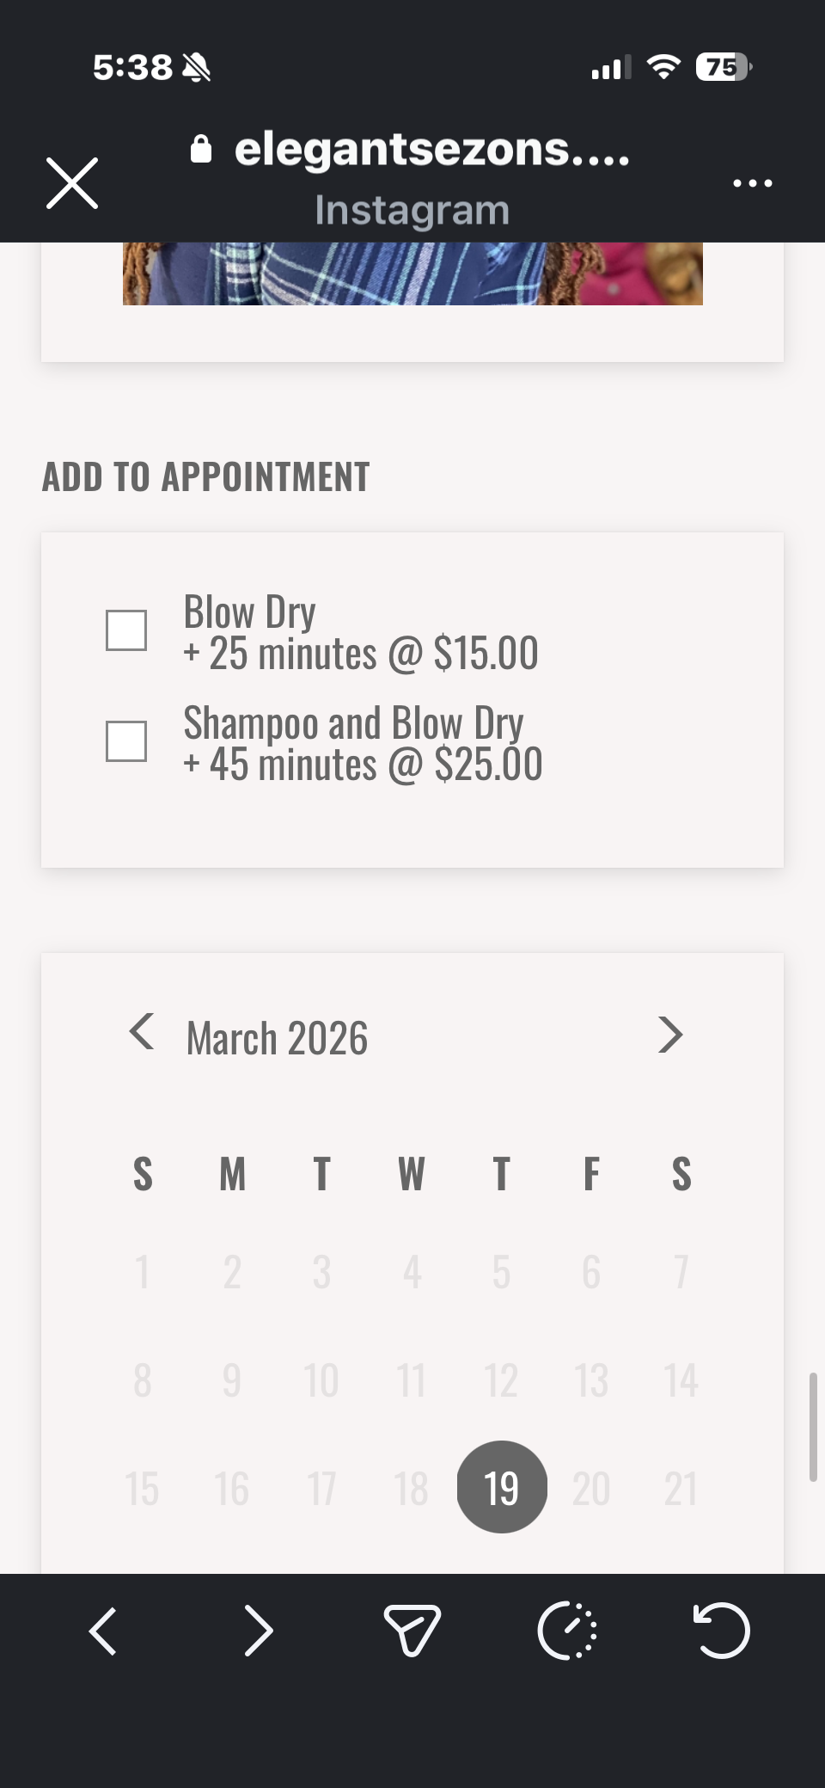825x1788 pixels.
Task: Tap the browser forward arrow icon
Action: [258, 1631]
